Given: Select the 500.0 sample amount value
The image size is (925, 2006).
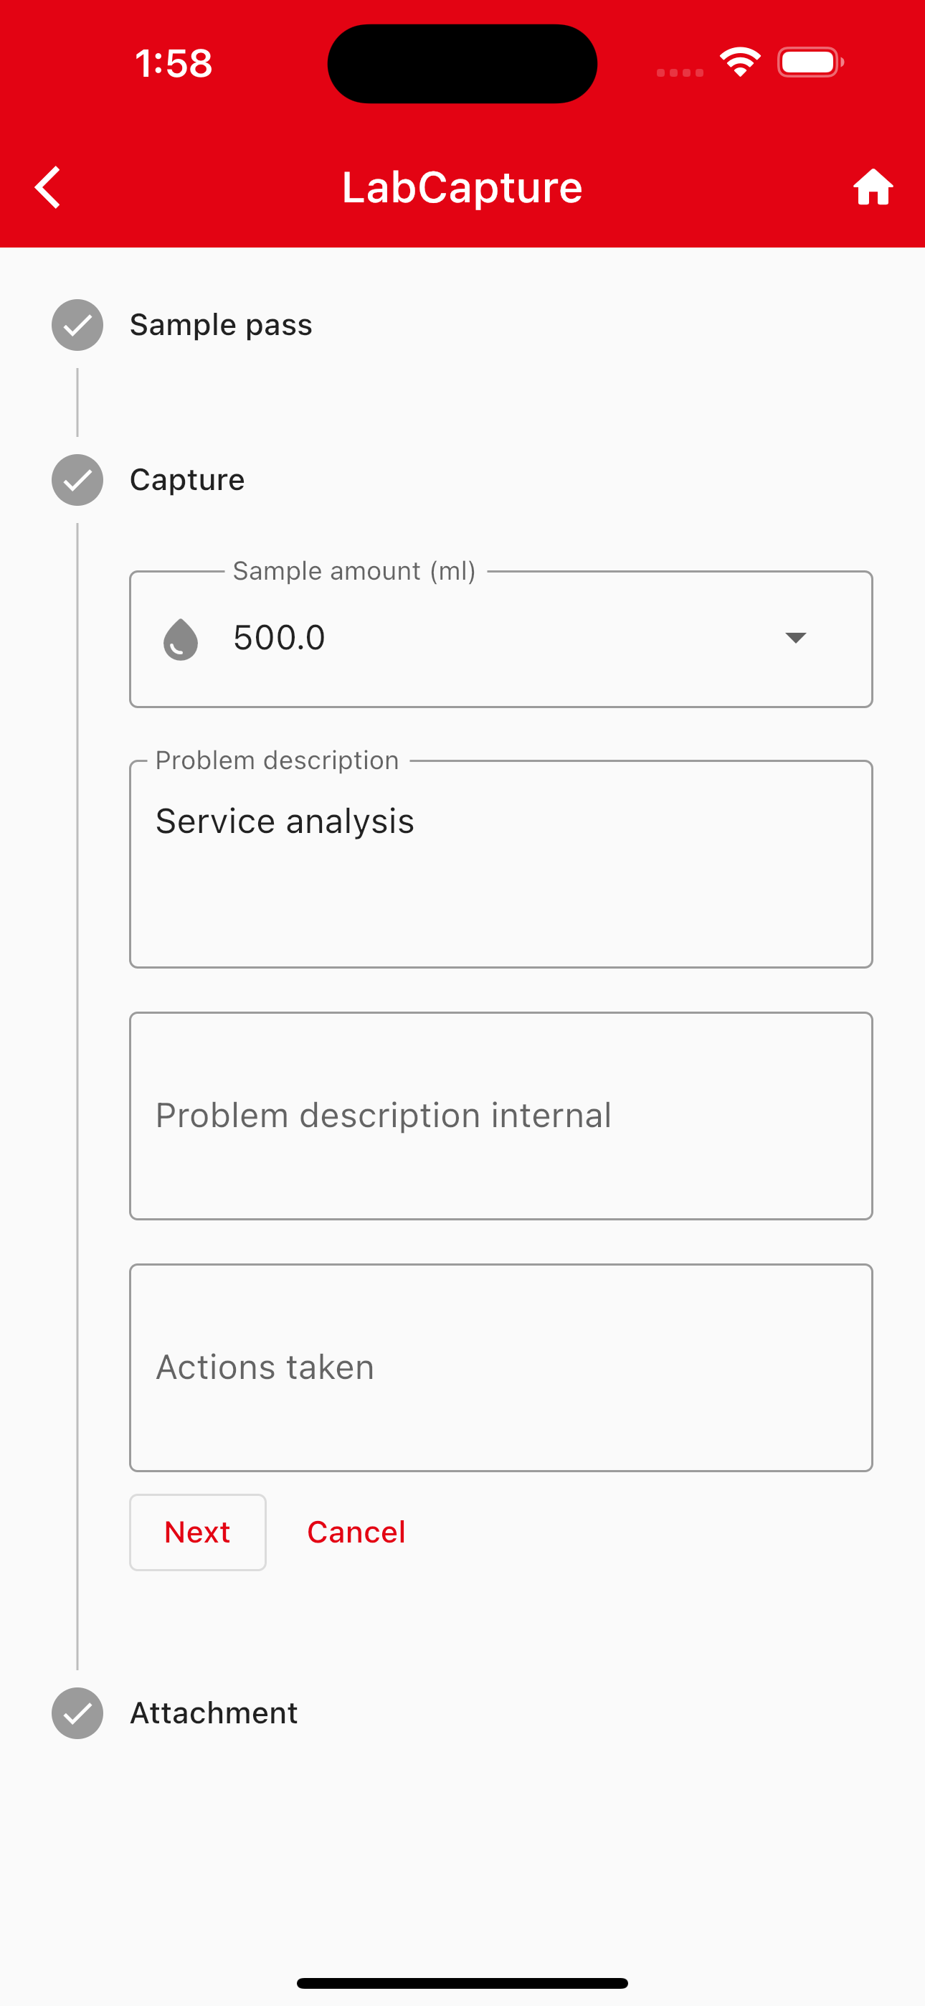Looking at the screenshot, I should tap(279, 638).
